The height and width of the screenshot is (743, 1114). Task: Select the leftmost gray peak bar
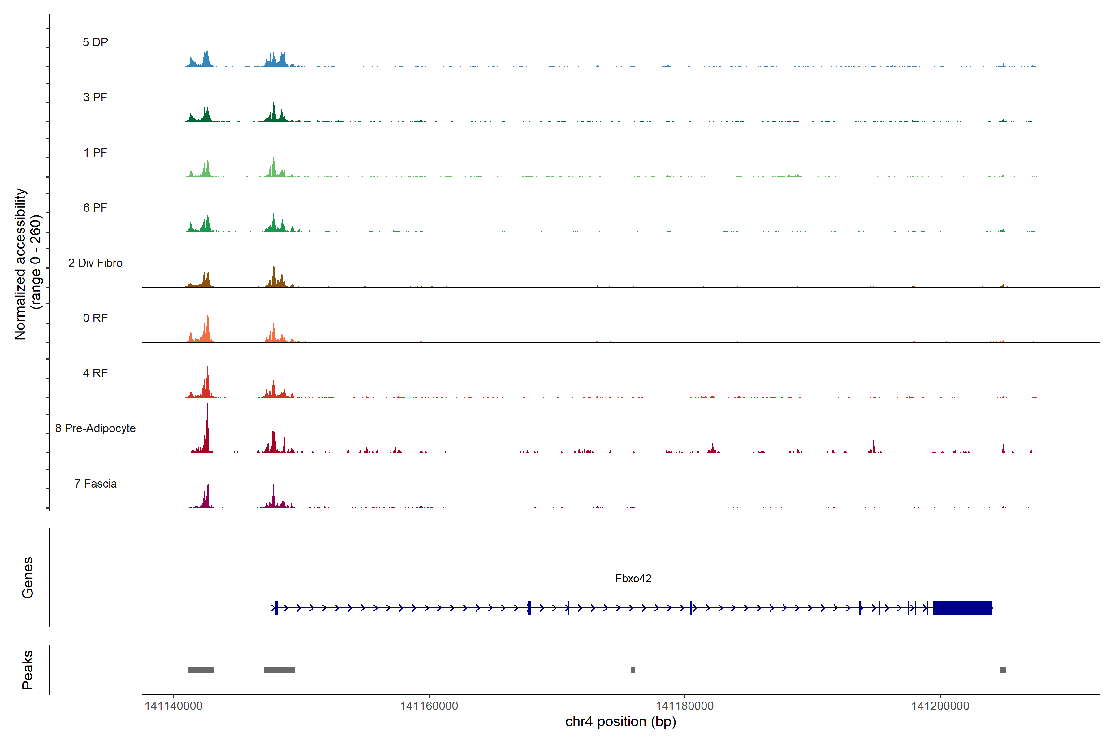click(200, 670)
